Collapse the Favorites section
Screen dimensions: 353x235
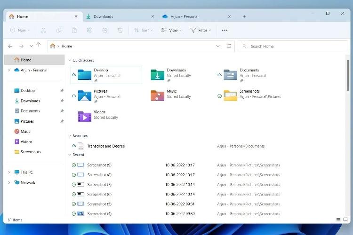click(x=70, y=136)
